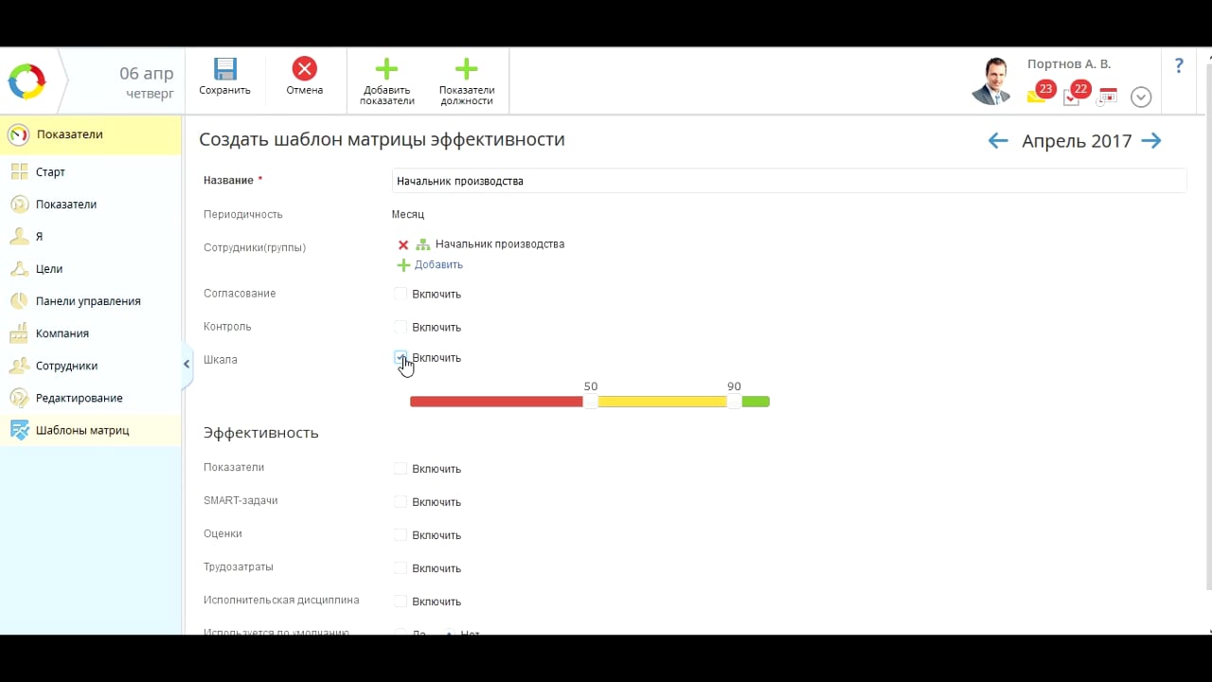The image size is (1212, 682).
Task: Click the Старт grid icon
Action: (x=19, y=172)
